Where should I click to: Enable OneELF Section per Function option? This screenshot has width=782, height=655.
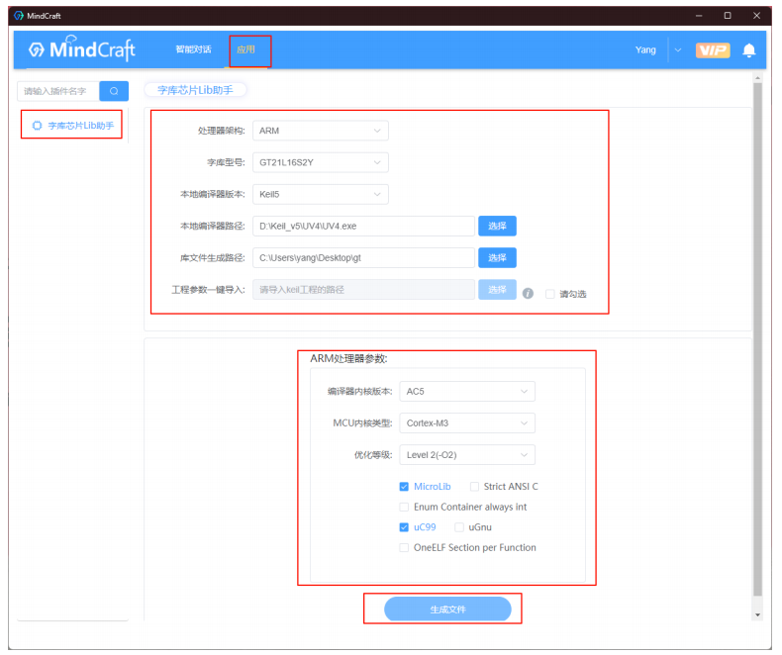click(404, 548)
